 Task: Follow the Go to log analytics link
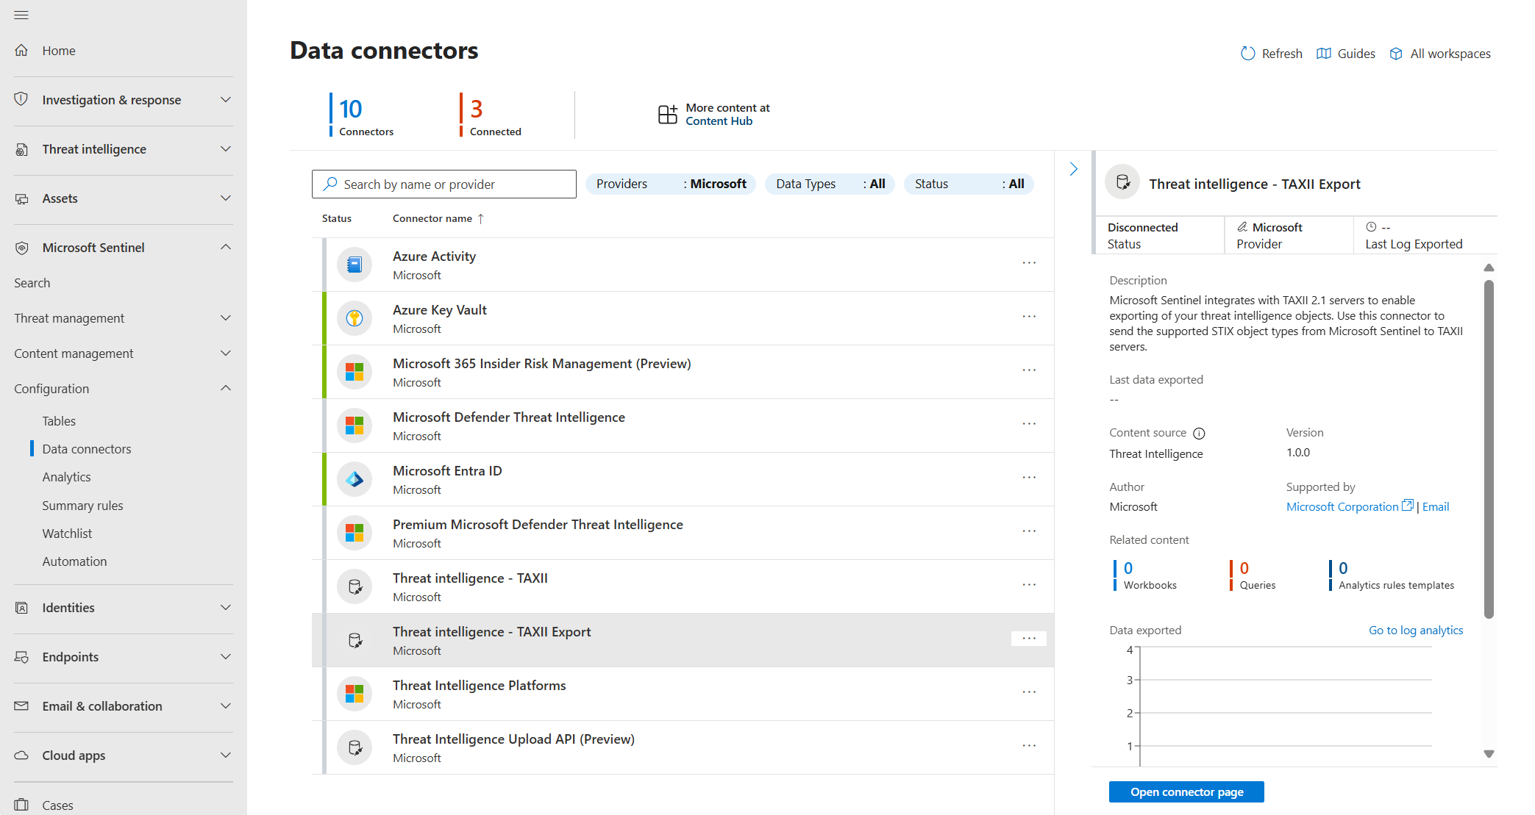[1415, 630]
